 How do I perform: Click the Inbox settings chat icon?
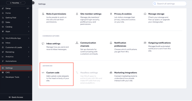(43, 44)
